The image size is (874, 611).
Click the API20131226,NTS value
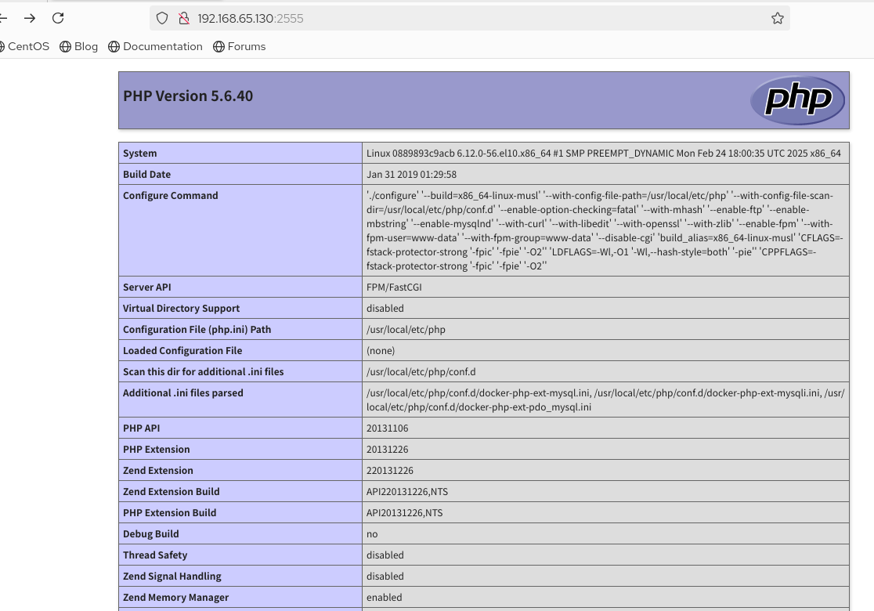(405, 513)
